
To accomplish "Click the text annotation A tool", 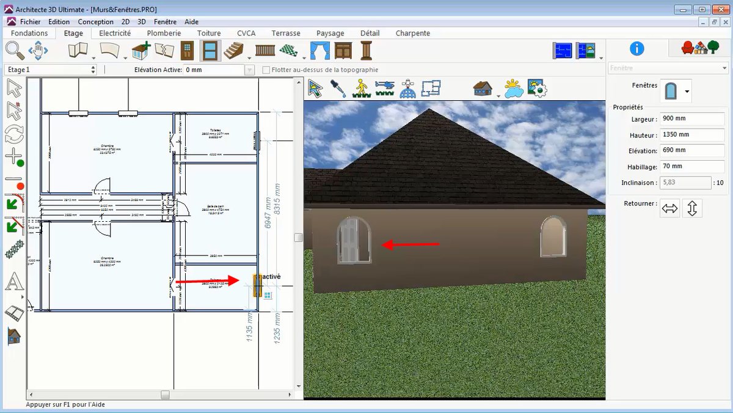I will (14, 282).
